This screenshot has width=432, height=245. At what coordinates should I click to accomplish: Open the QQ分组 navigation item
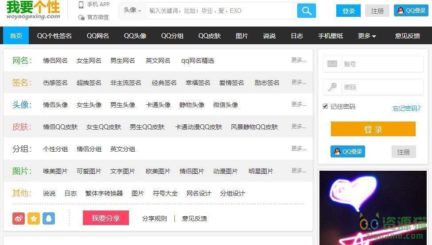[172, 36]
